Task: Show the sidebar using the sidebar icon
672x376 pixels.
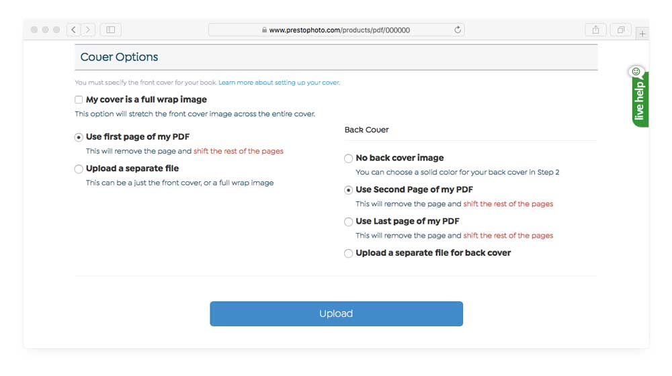Action: [x=111, y=30]
